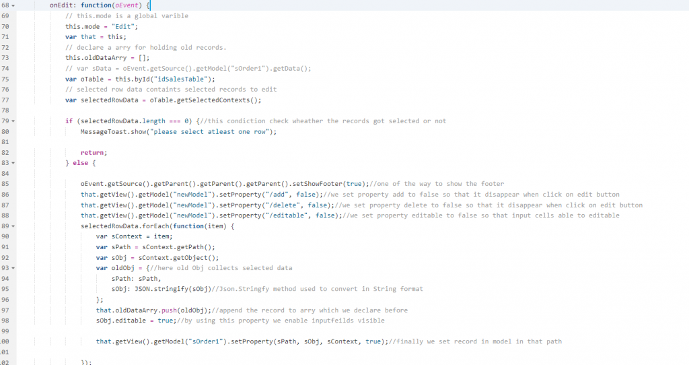
Task: Click the comment 'this.mode is a global varible'
Action: click(127, 16)
